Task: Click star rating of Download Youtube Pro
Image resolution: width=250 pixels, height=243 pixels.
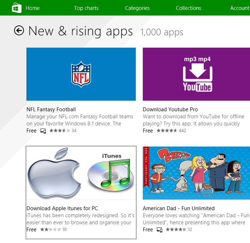Action: (167, 131)
